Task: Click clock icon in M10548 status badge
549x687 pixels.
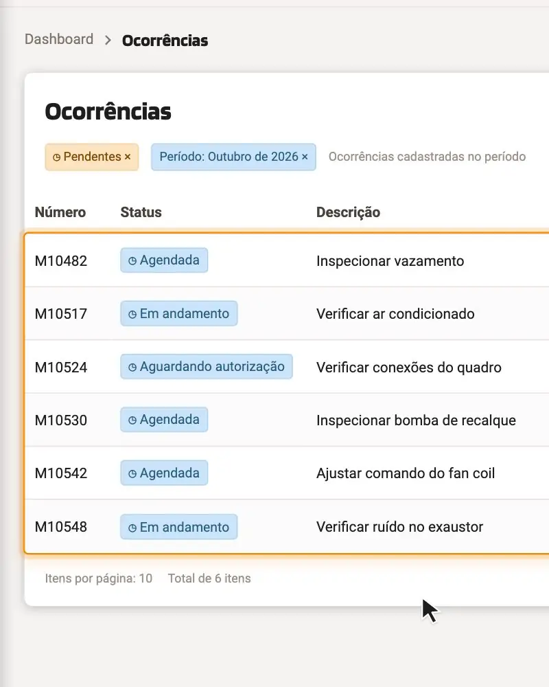Action: point(132,528)
